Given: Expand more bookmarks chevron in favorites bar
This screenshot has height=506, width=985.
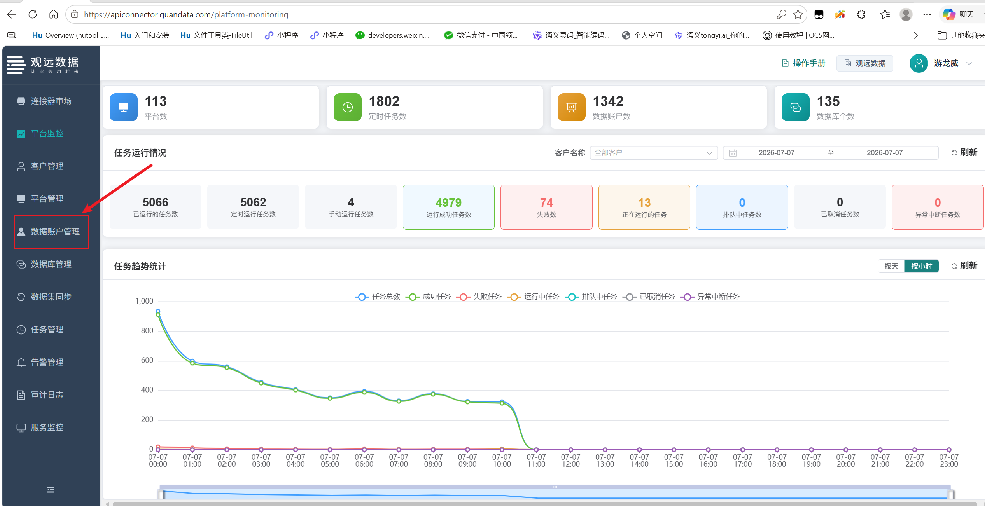Looking at the screenshot, I should click(916, 35).
